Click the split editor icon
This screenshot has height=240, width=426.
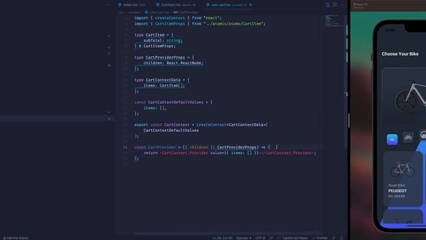tap(335, 5)
